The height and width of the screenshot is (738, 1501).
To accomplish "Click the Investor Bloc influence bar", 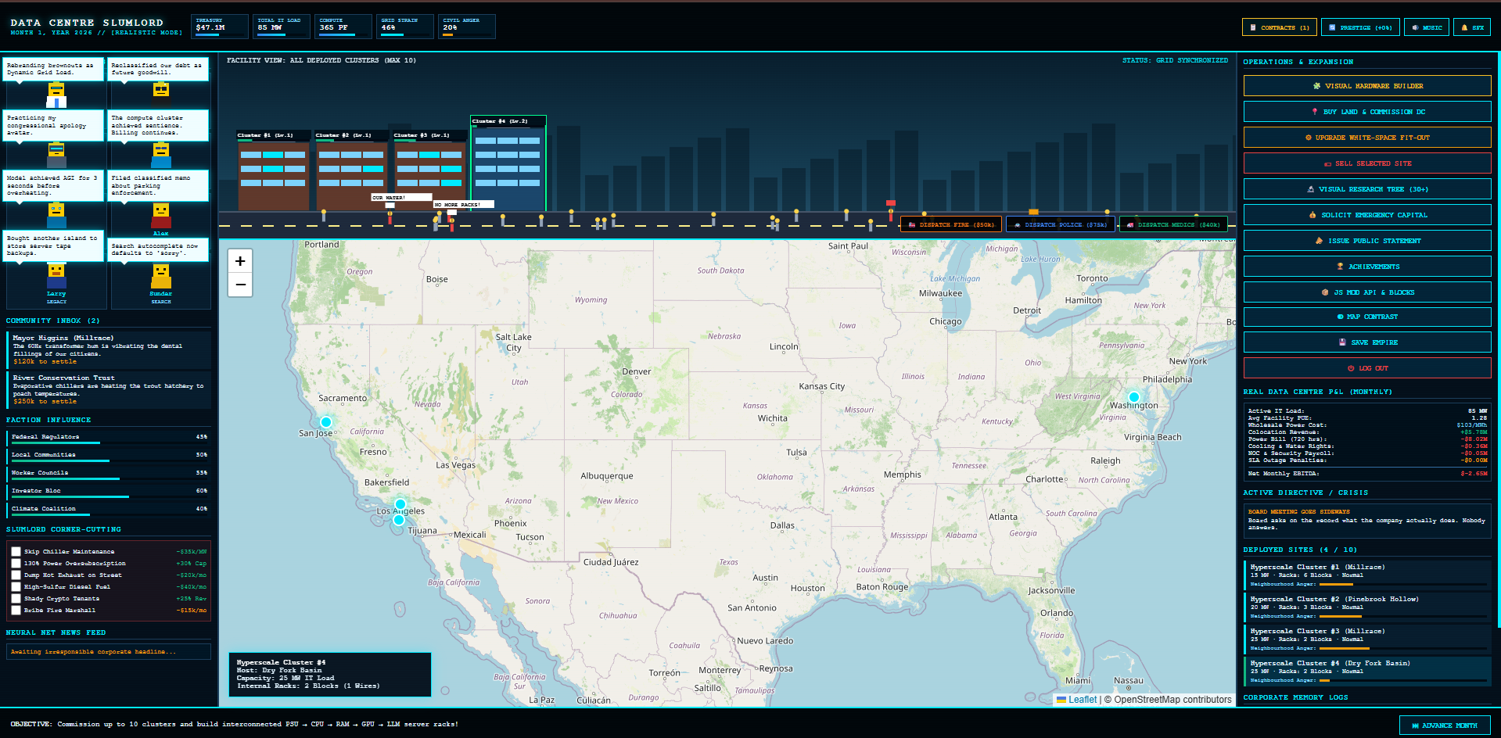I will [x=109, y=492].
